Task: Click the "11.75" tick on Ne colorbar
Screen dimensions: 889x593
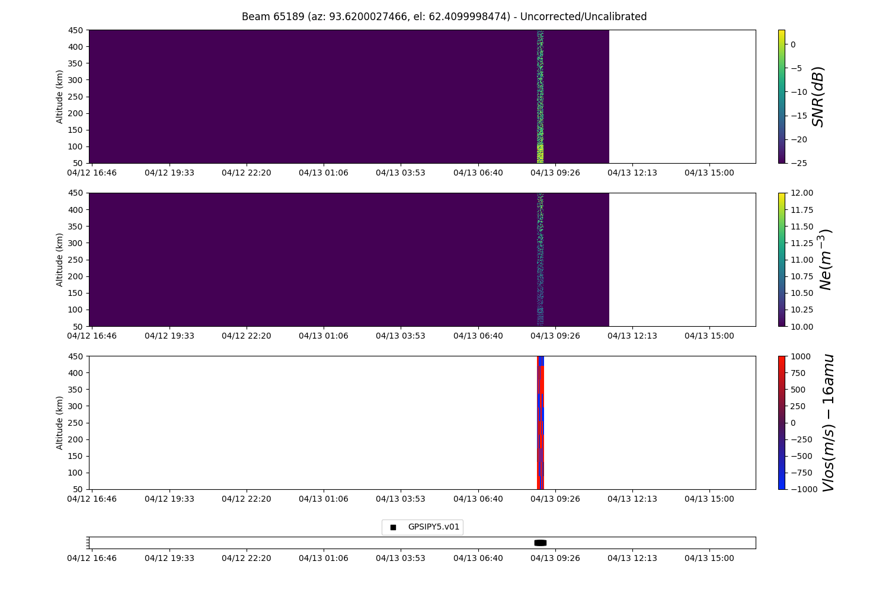Action: [801, 209]
